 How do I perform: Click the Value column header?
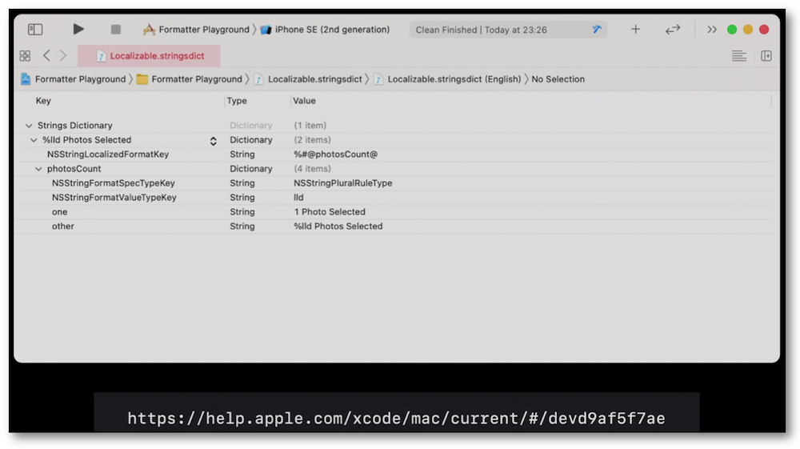[x=304, y=101]
